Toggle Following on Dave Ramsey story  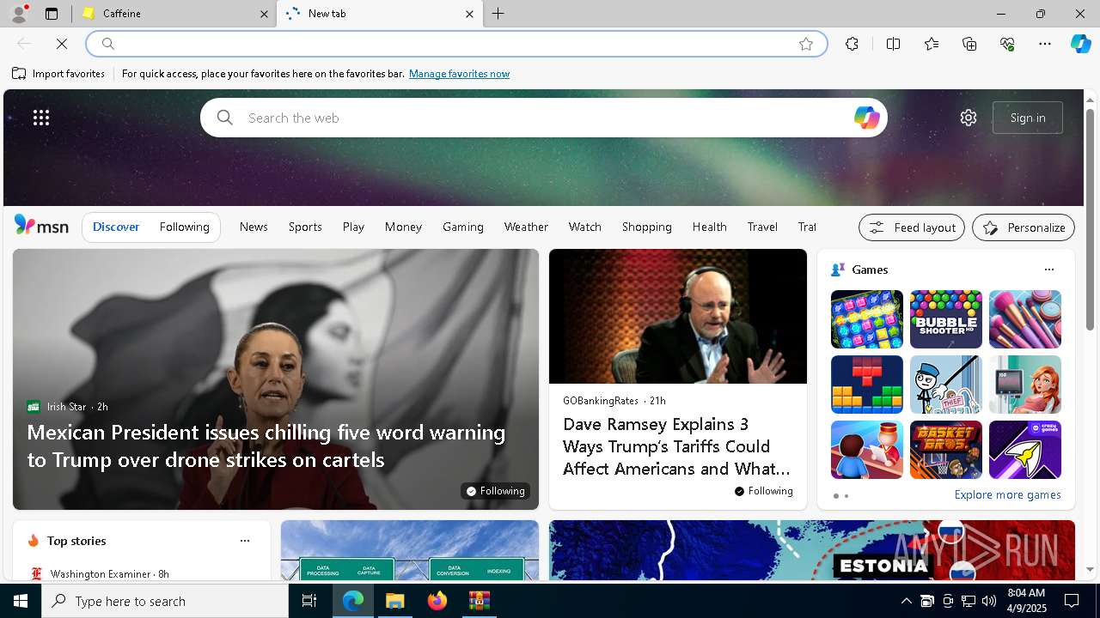click(763, 491)
